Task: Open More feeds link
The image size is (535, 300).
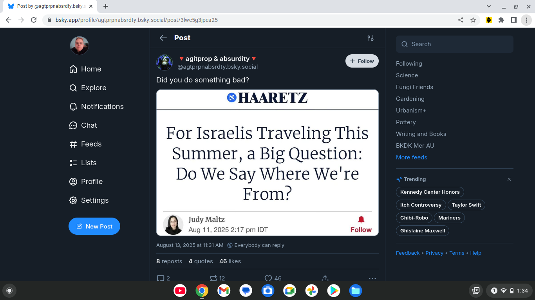Action: (411, 157)
